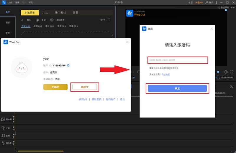Click the 文字 text track T icon
The image size is (236, 153).
[3, 128]
